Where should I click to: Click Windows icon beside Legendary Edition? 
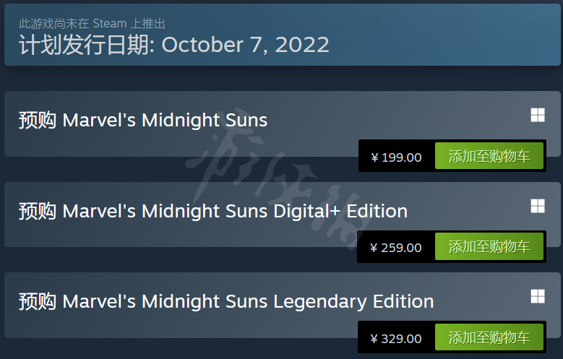tap(538, 297)
